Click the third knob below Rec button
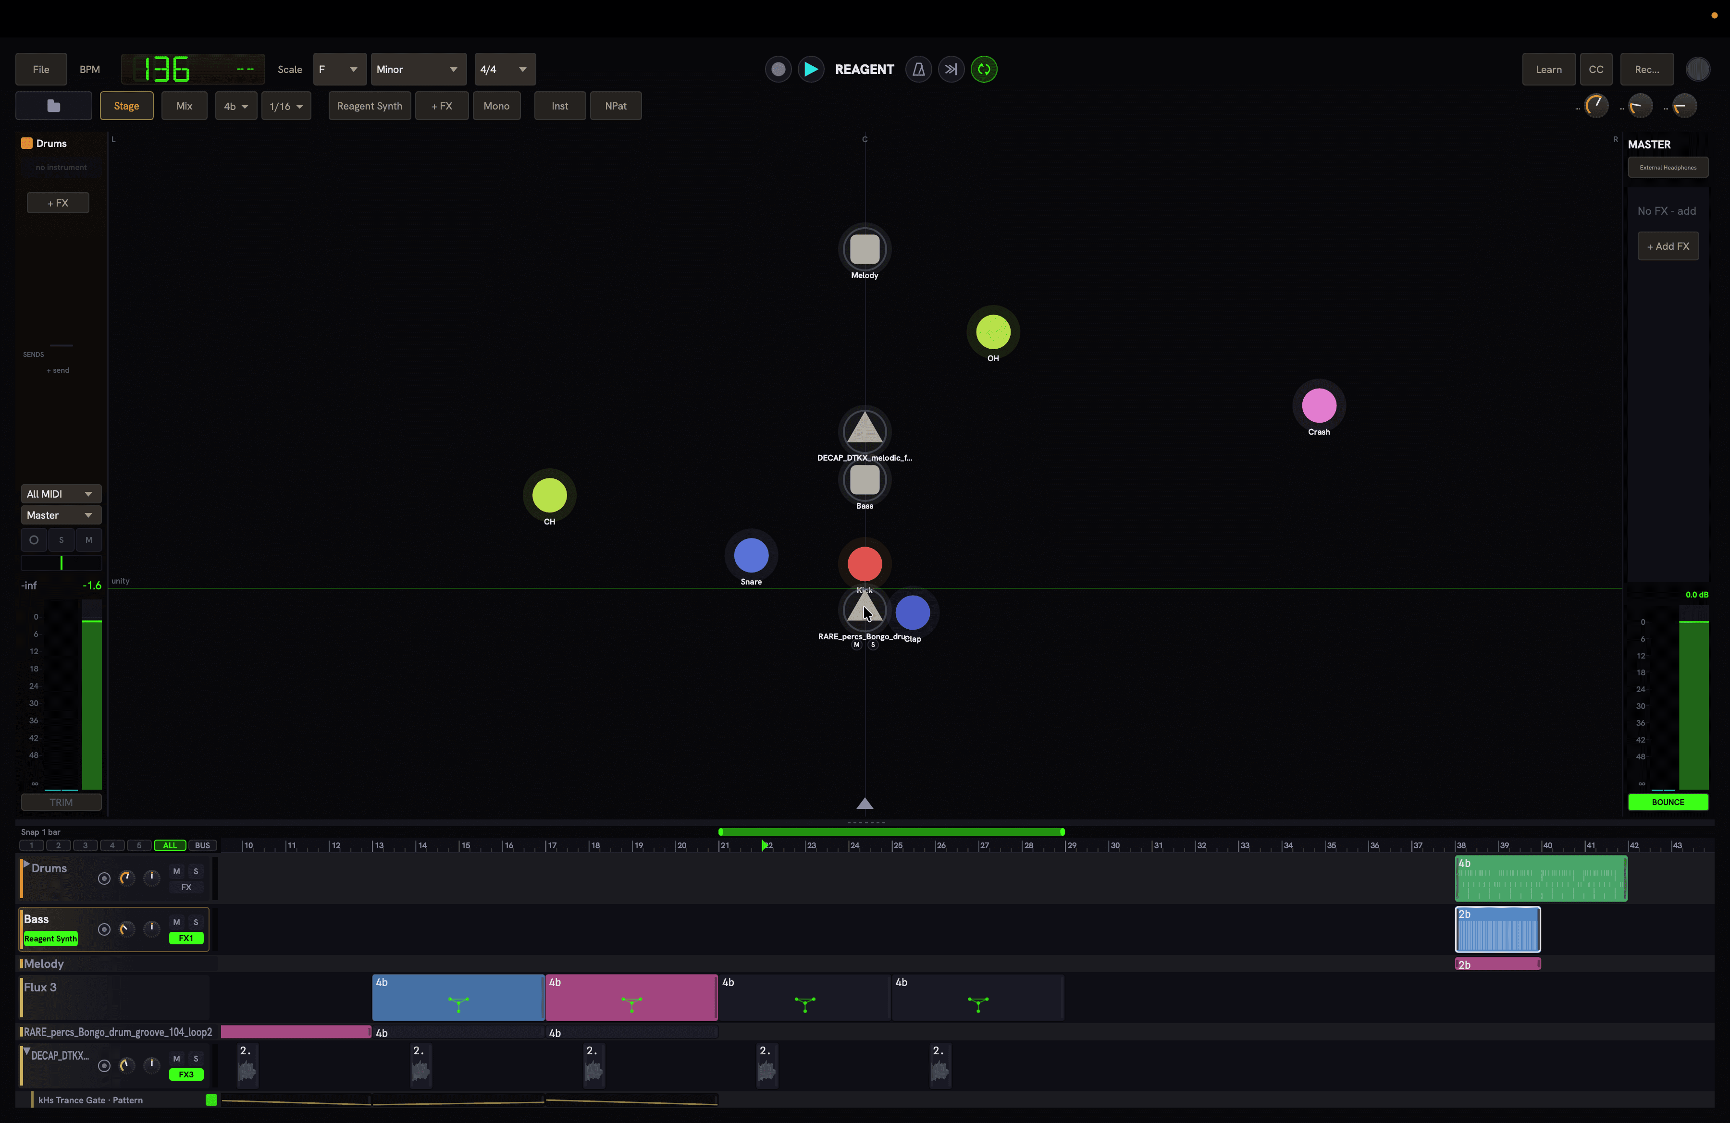 [1684, 106]
